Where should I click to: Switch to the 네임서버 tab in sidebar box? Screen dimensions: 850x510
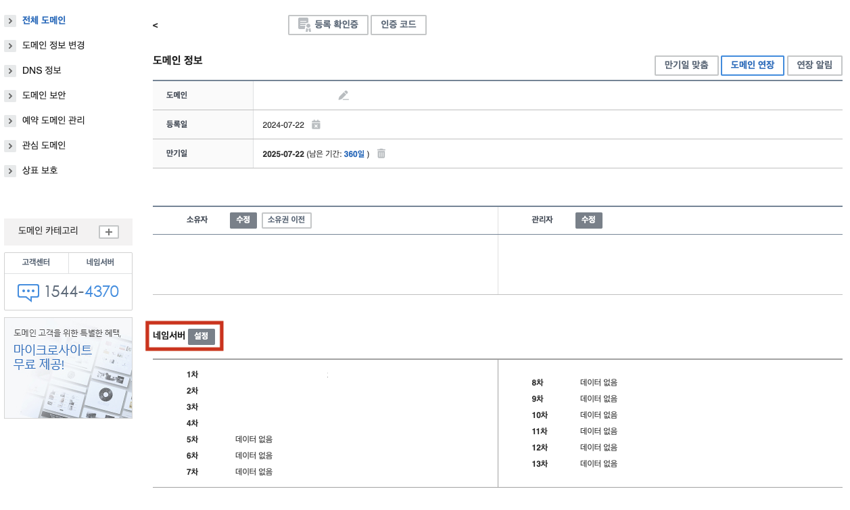[100, 263]
